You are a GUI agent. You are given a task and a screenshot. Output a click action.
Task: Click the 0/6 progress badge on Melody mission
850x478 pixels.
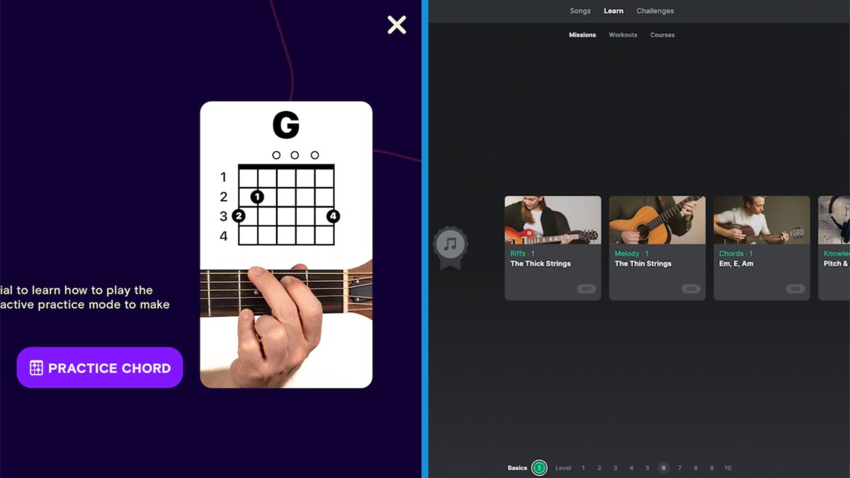point(689,288)
